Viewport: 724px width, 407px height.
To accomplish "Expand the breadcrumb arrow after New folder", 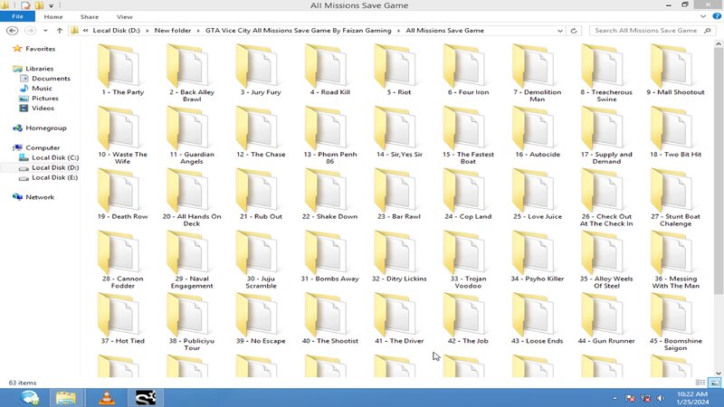I will point(198,31).
